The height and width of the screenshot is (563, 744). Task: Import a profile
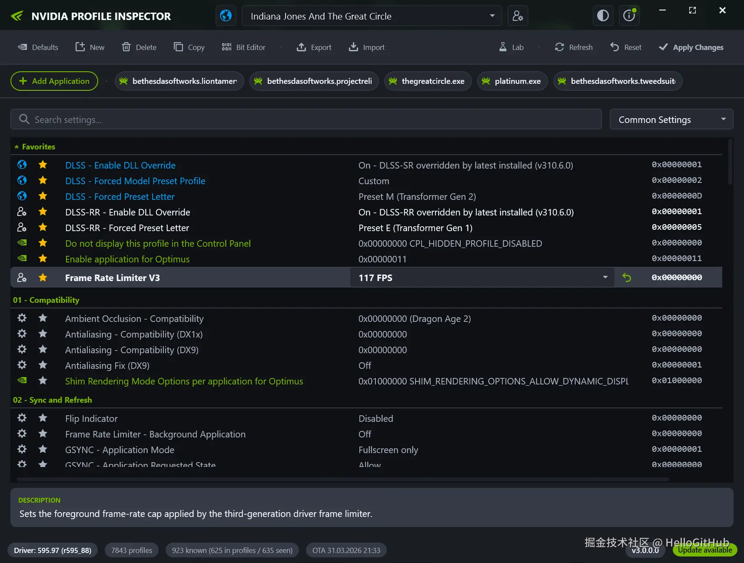click(367, 47)
